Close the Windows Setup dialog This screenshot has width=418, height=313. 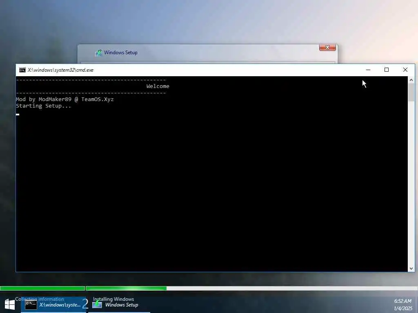tap(327, 47)
